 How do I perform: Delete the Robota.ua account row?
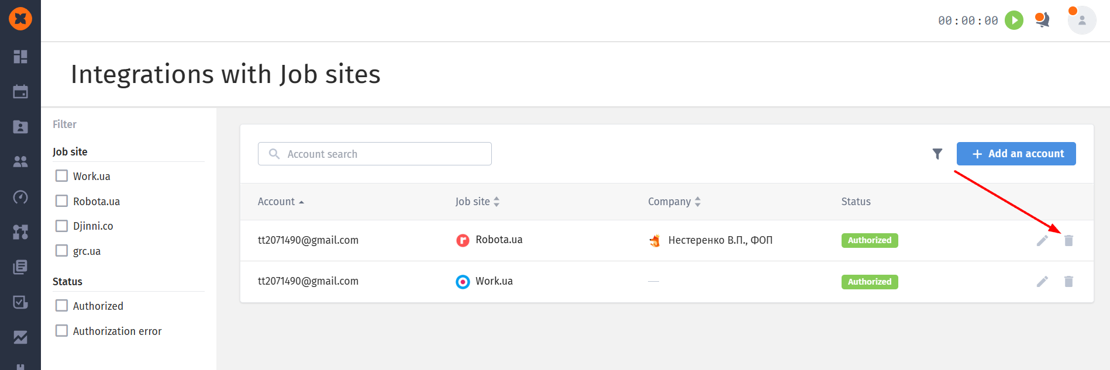(x=1068, y=240)
